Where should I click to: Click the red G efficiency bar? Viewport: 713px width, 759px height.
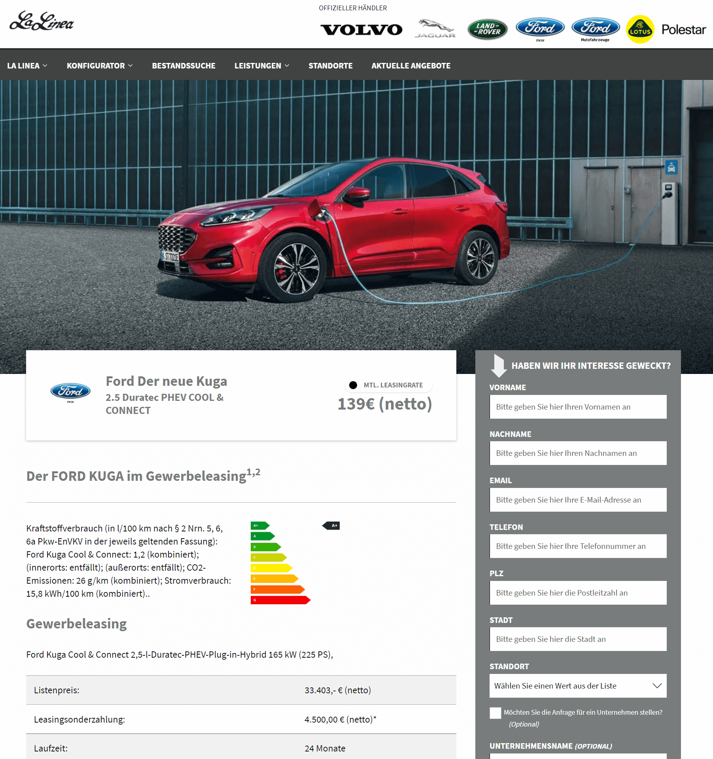pyautogui.click(x=280, y=600)
